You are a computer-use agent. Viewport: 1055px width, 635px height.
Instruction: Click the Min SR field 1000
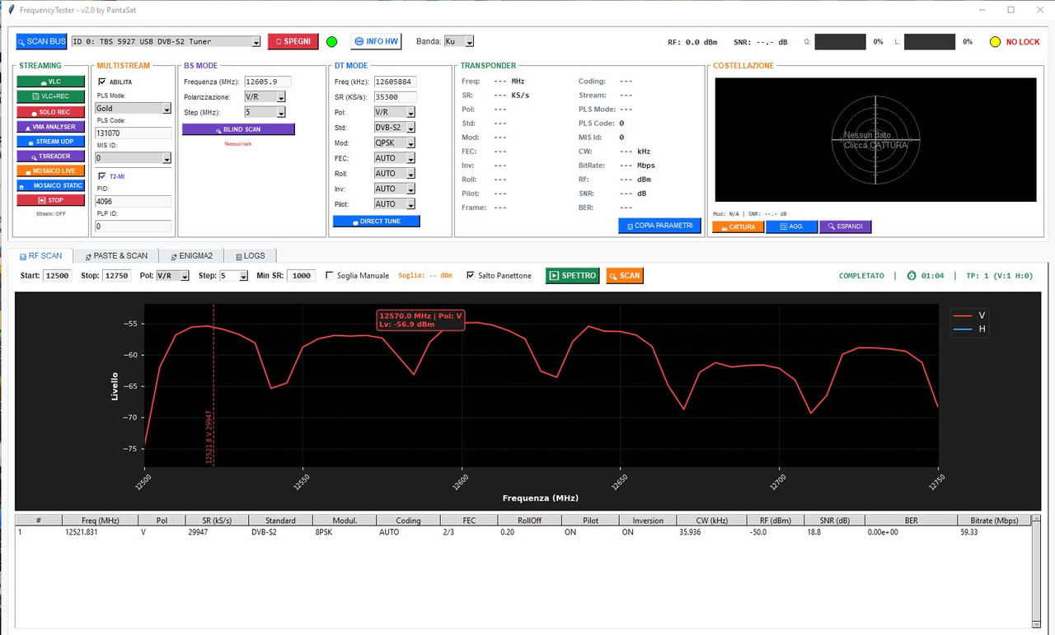[302, 276]
